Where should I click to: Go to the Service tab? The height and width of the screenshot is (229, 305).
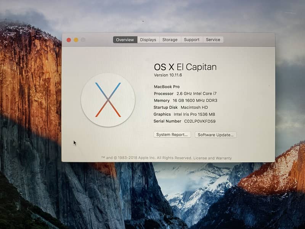tap(213, 40)
